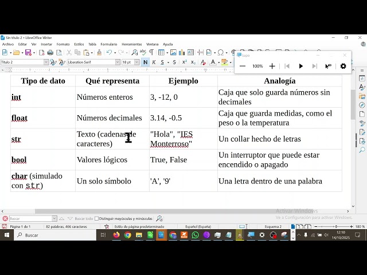Zoom out with Lupa minus button
367x275 pixels.
pos(243,66)
